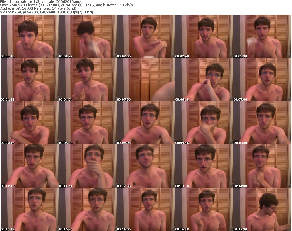This screenshot has width=292, height=231.
Task: Click the 'Video: h264, yuv420p' line
Action: point(46,12)
